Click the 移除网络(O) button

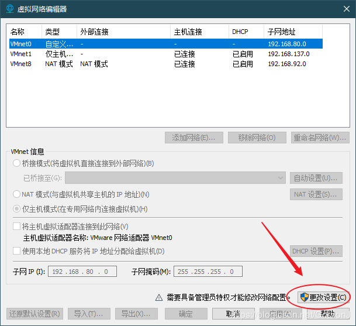coord(257,138)
